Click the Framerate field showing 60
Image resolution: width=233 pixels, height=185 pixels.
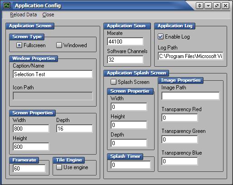[x=29, y=168]
